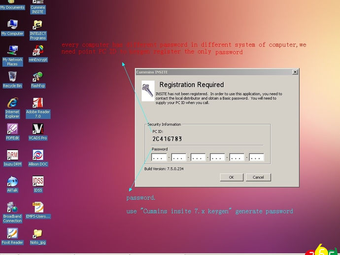The width and height of the screenshot is (340, 255).
Task: Open the Isuzu DRM shortcut
Action: pyautogui.click(x=12, y=158)
